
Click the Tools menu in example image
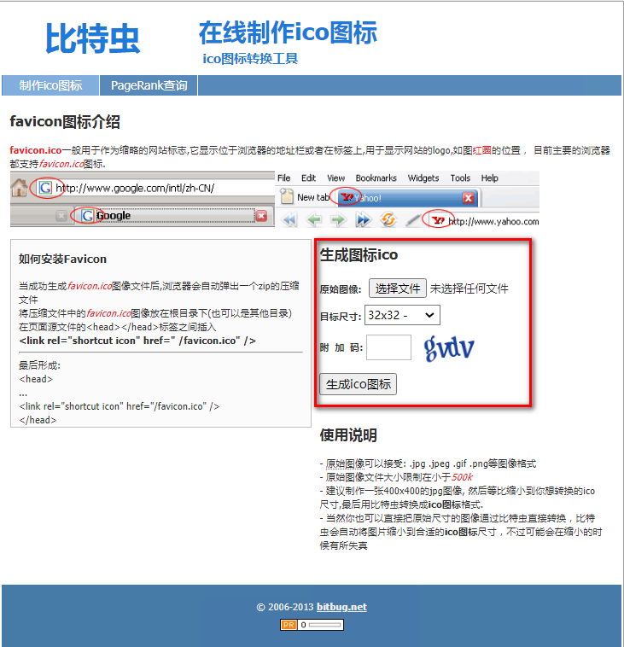(x=460, y=178)
